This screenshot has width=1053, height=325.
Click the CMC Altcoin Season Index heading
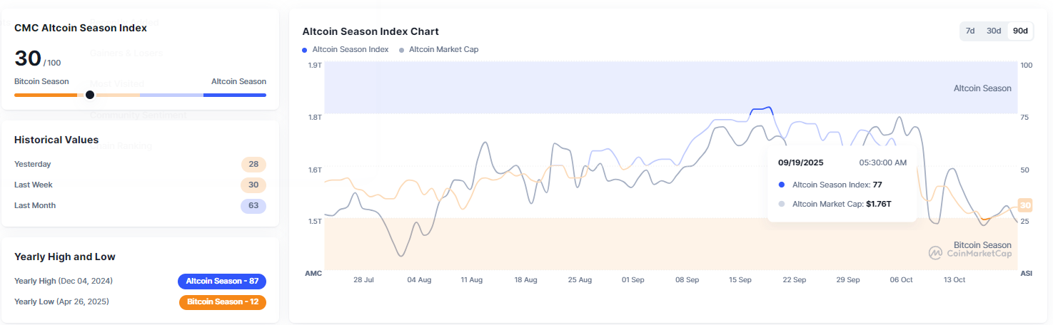(x=81, y=26)
